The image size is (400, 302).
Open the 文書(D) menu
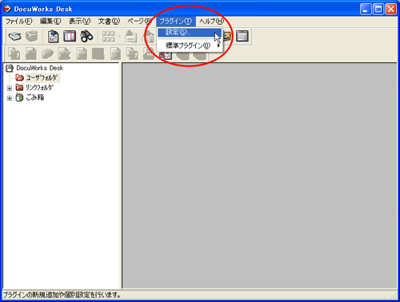point(109,21)
